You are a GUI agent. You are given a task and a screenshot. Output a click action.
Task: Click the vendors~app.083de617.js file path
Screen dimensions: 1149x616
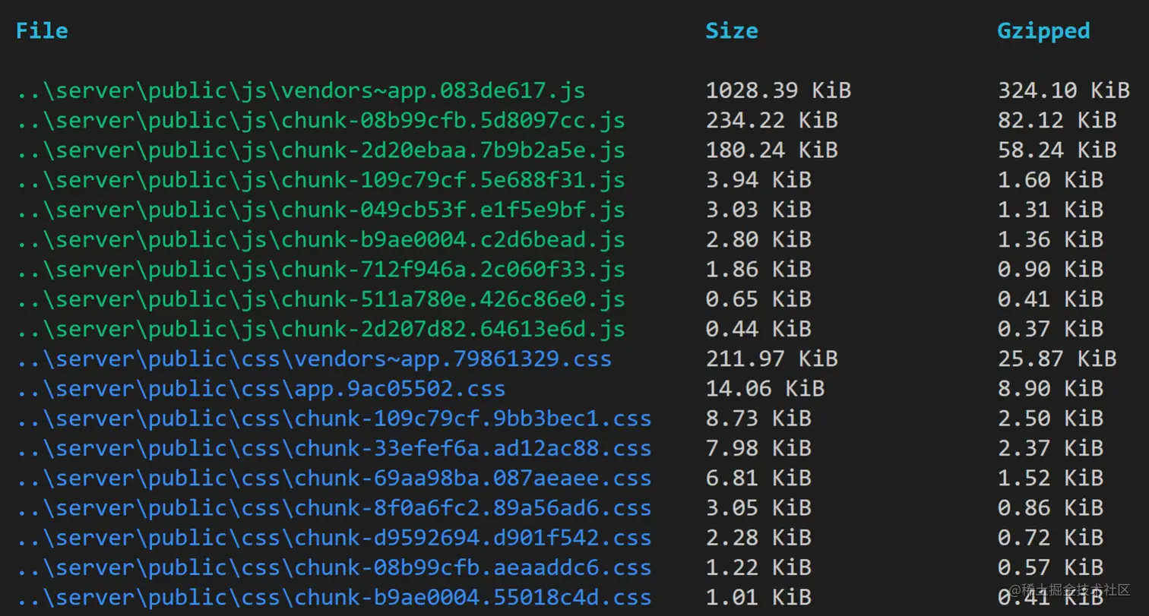click(301, 91)
